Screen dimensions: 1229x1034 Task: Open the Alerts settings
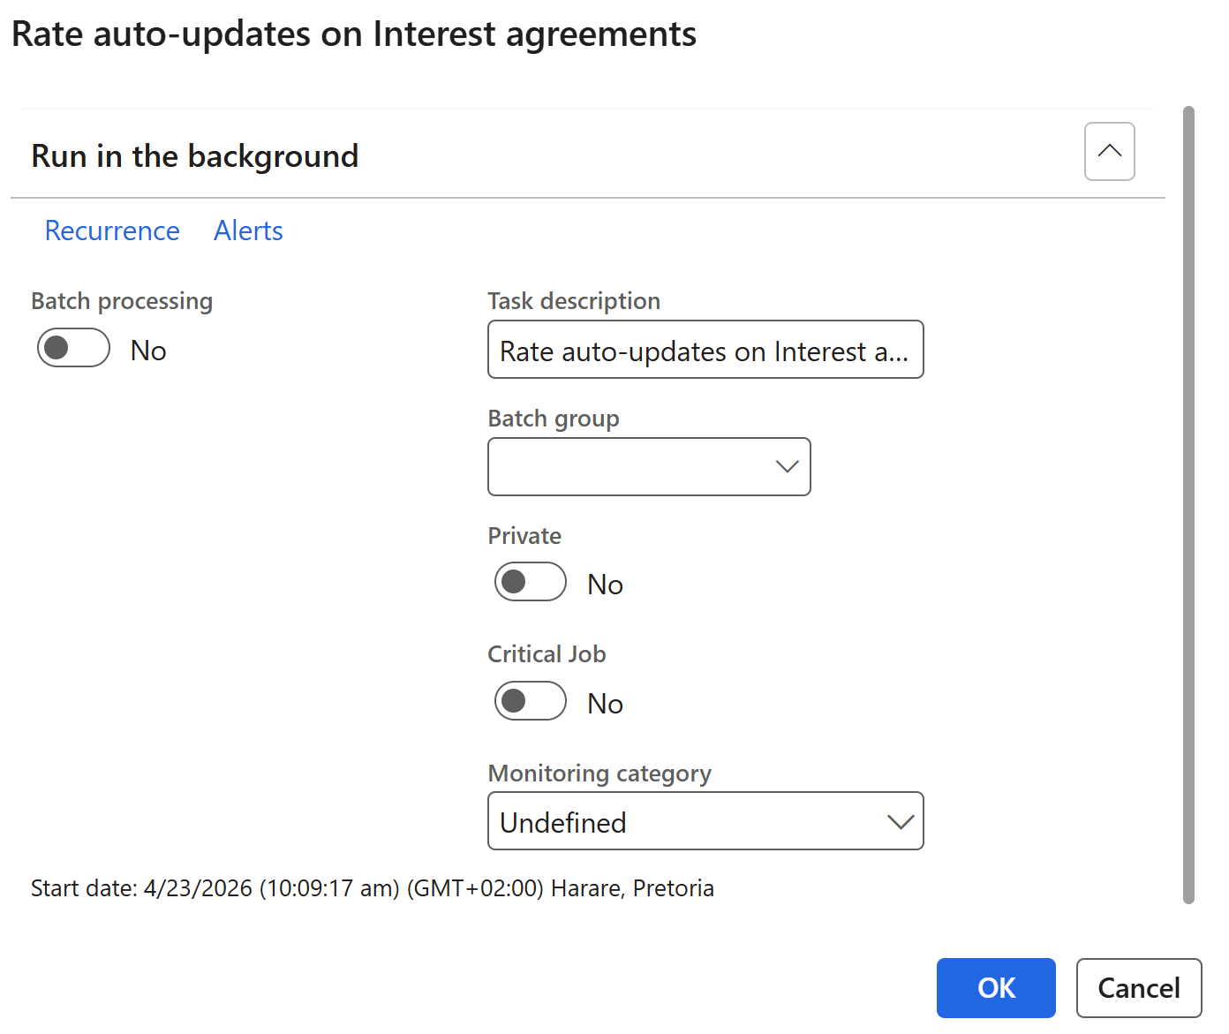coord(248,230)
